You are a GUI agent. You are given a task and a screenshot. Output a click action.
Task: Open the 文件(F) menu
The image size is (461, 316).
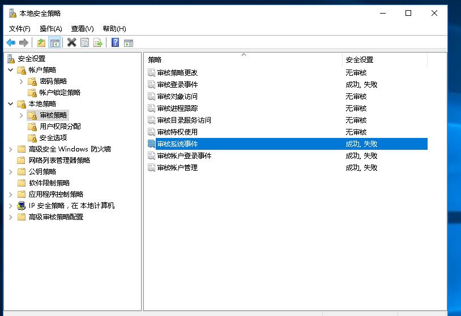[20, 28]
